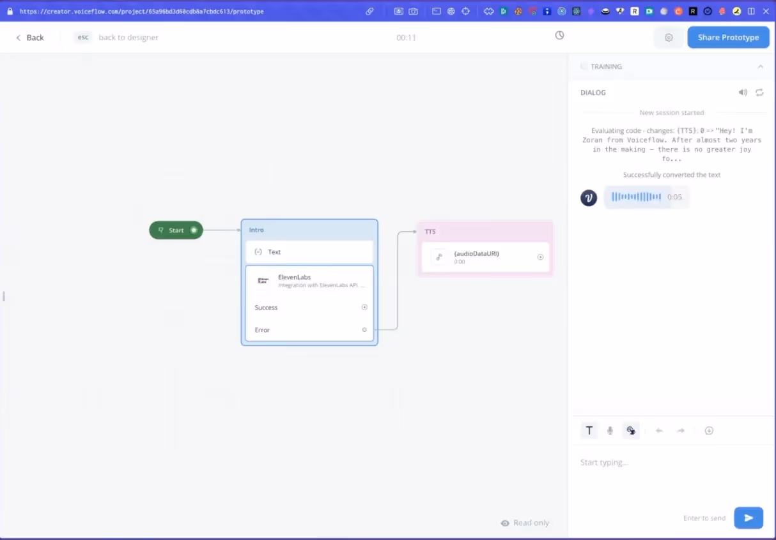Click the blue send message button
The image size is (776, 540).
click(x=749, y=518)
